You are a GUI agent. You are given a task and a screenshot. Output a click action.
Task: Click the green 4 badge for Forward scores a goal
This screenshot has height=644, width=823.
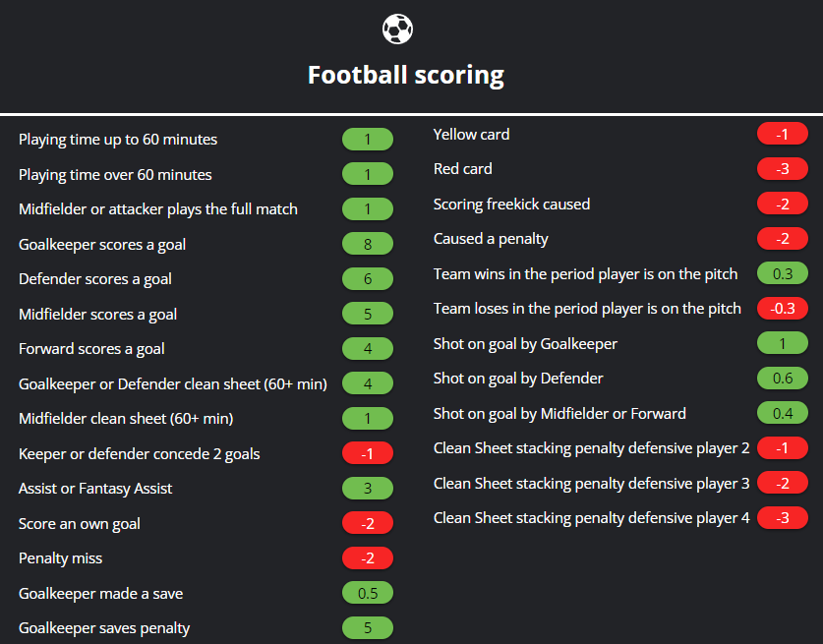[x=368, y=348]
